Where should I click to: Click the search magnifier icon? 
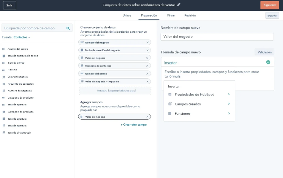coord(68,28)
